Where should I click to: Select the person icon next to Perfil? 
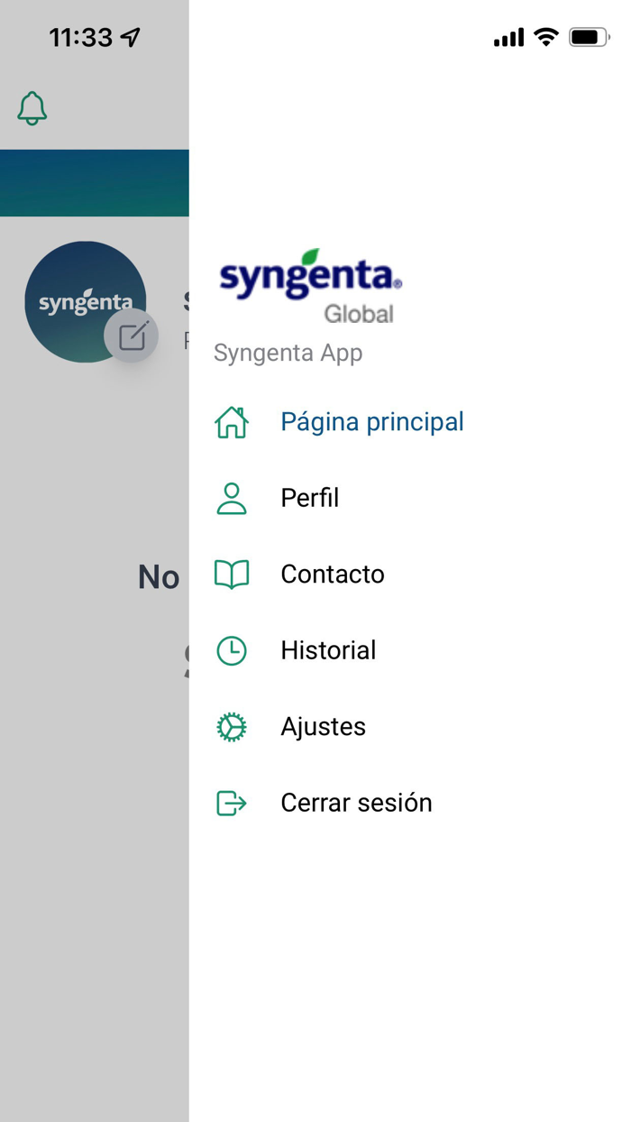[x=232, y=498]
